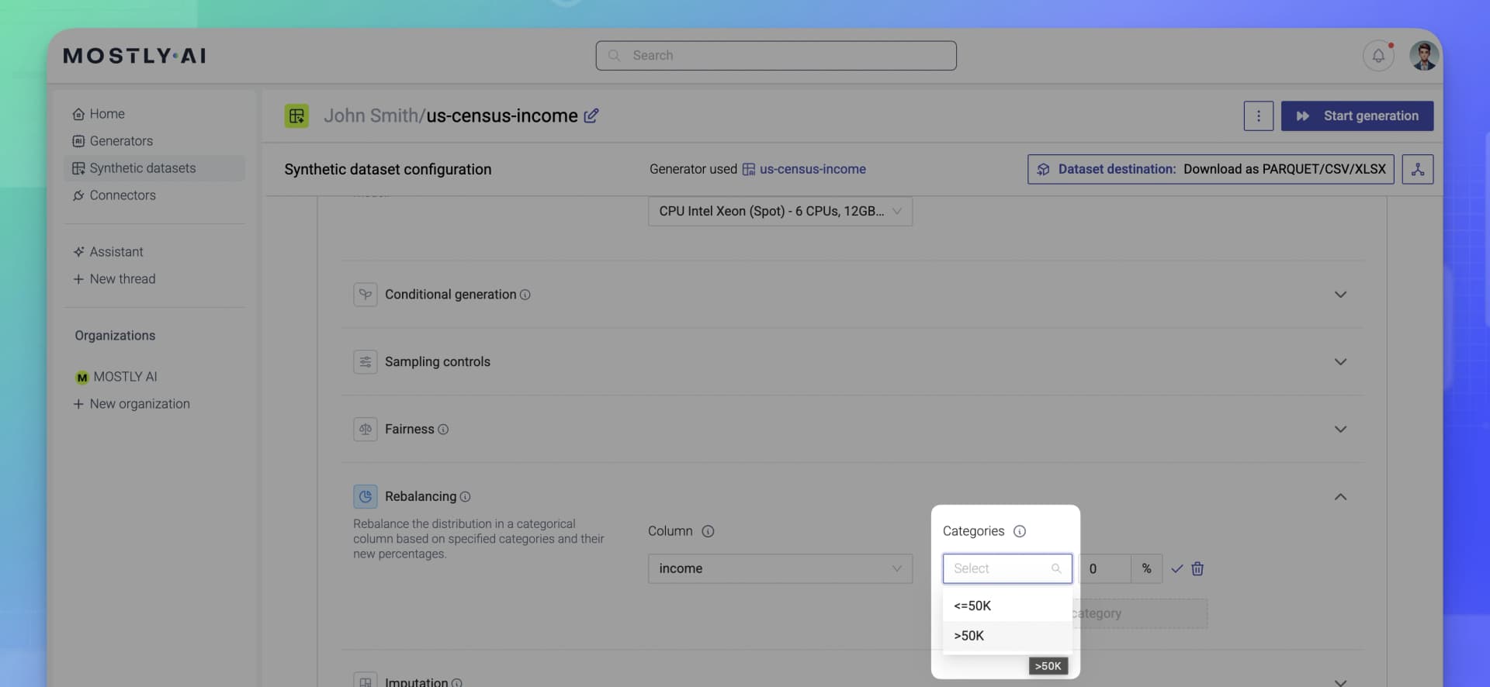Click the Start generation button
1490x687 pixels.
coord(1357,116)
